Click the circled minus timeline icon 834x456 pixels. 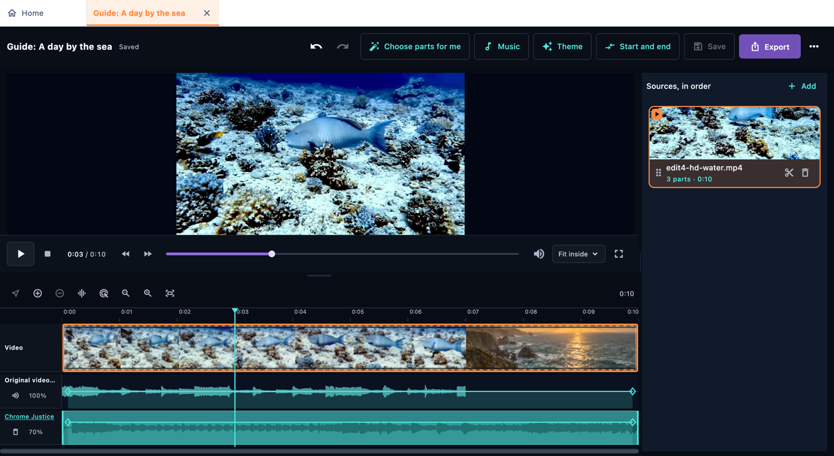(60, 293)
